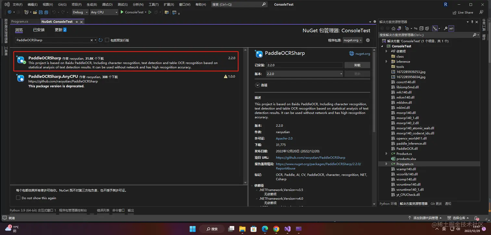
Task: Open the 程序包管理器控制台 tab
Action: [x=73, y=210]
